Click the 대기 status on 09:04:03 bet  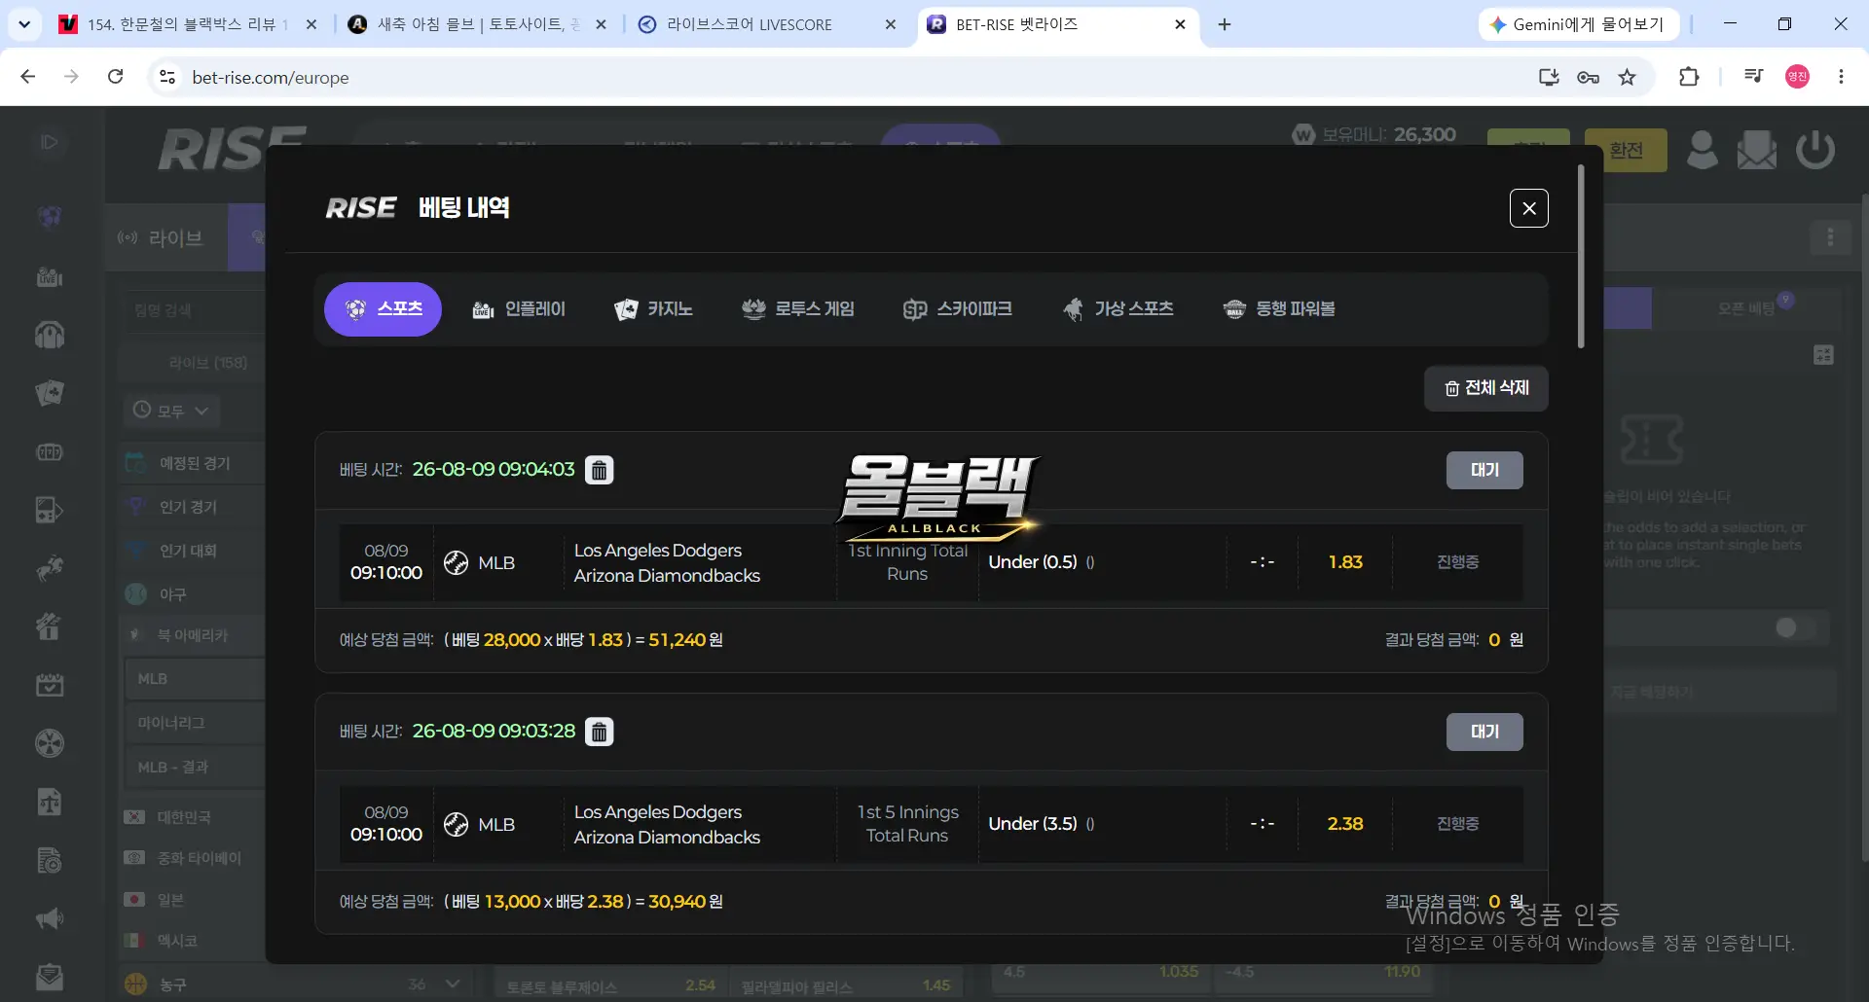click(x=1484, y=470)
